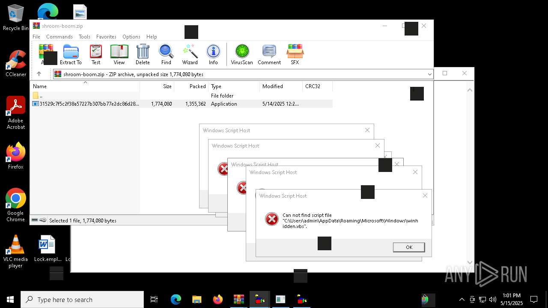The width and height of the screenshot is (548, 308).
Task: Open Firefox from the taskbar
Action: [217, 299]
